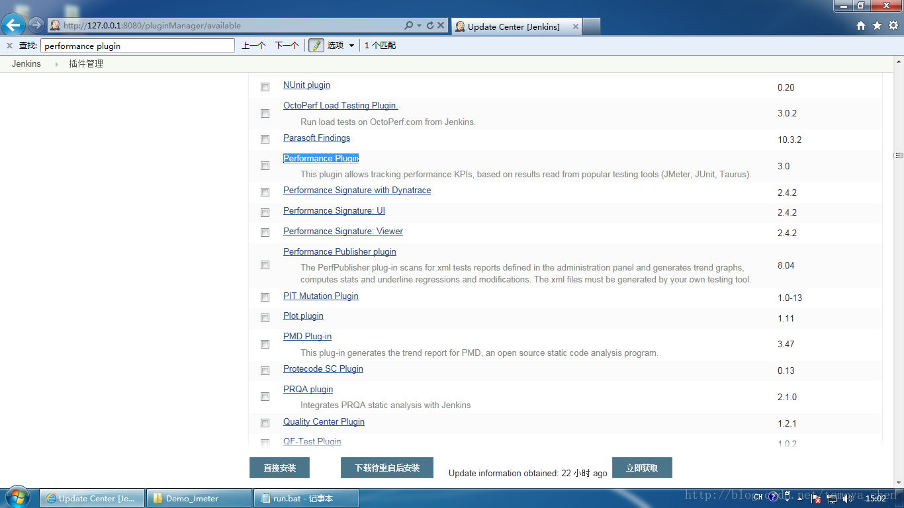Screen dimensions: 904x508
Task: Go back with the browser back arrow
Action: coord(13,26)
